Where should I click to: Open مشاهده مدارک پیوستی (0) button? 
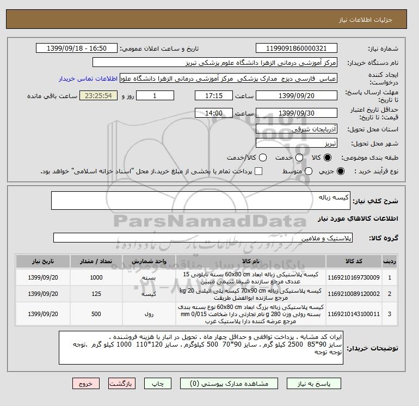click(x=229, y=384)
